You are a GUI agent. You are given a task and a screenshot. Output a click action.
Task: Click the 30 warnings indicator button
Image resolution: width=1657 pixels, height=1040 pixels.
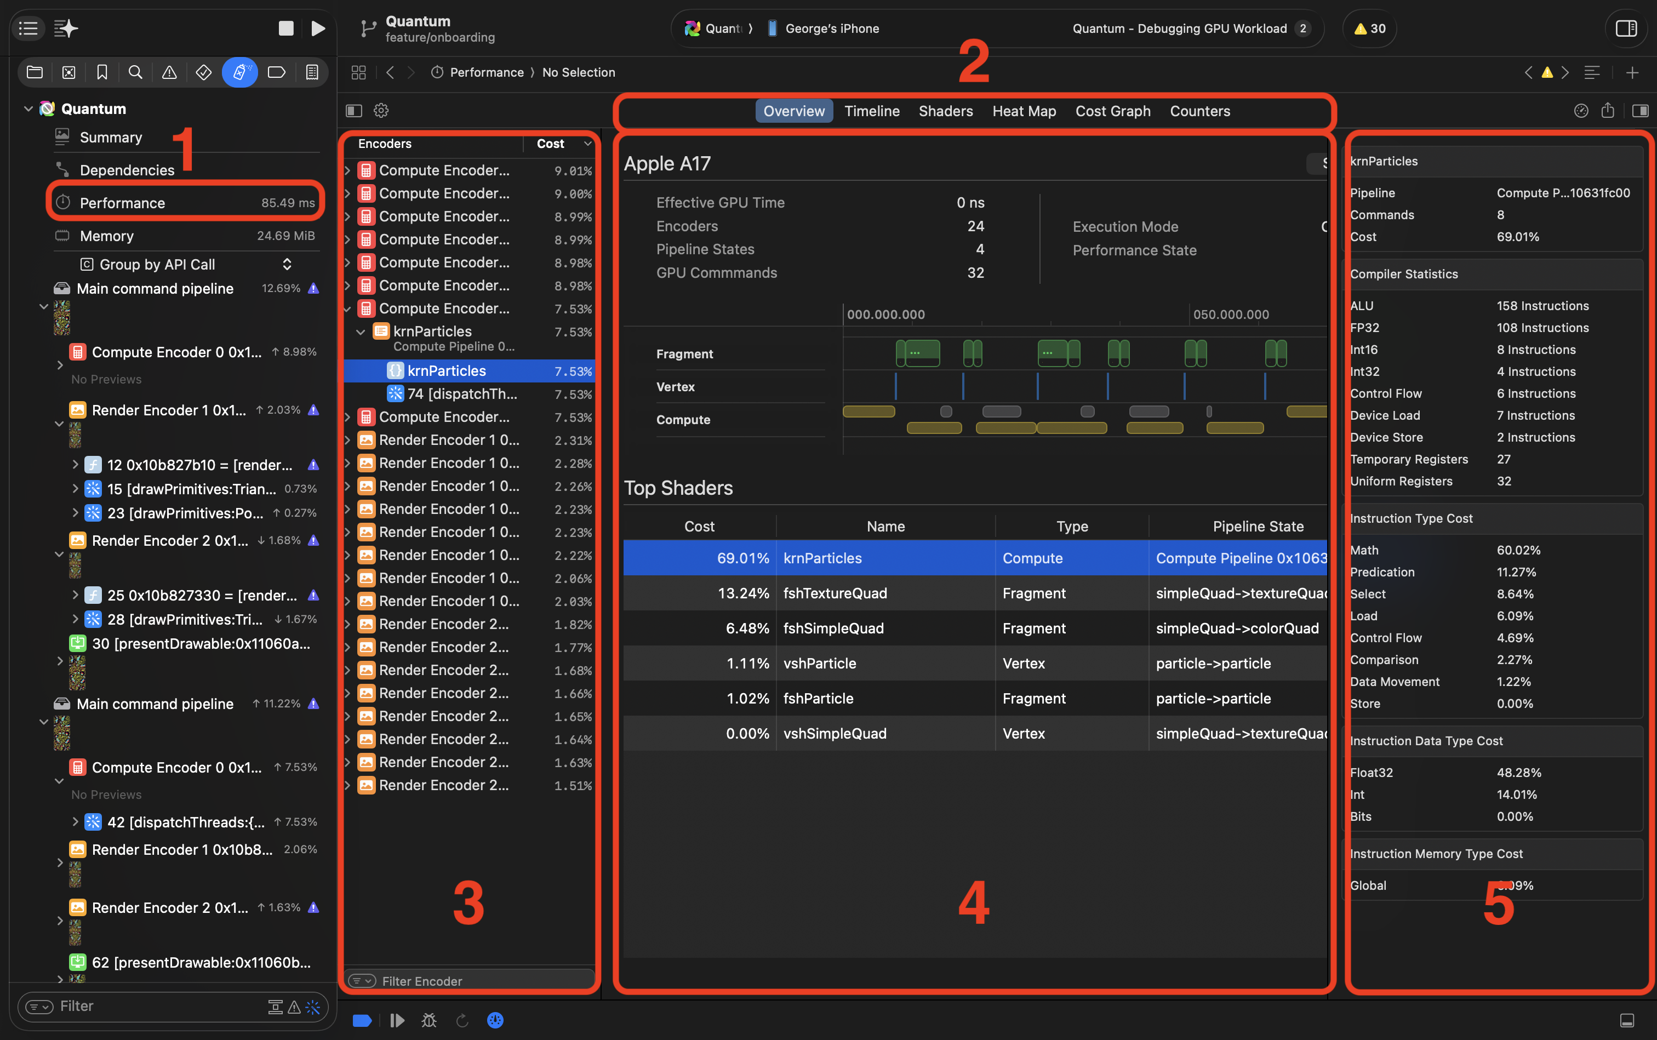[x=1369, y=28]
